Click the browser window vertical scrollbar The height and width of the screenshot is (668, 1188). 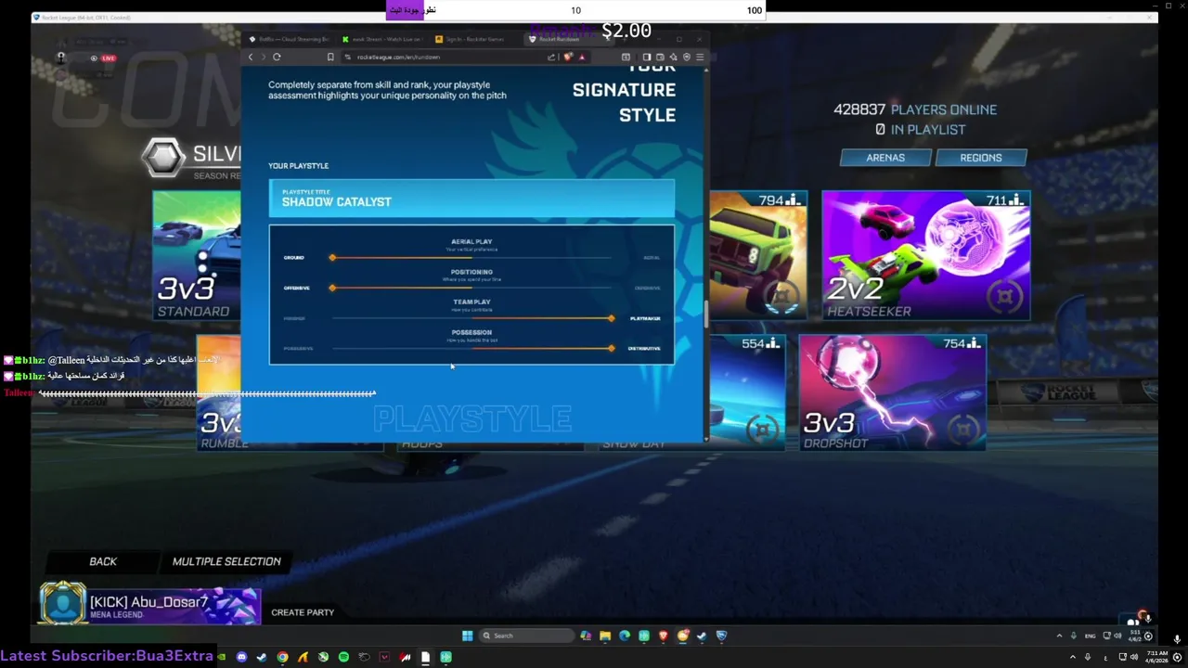click(x=706, y=315)
